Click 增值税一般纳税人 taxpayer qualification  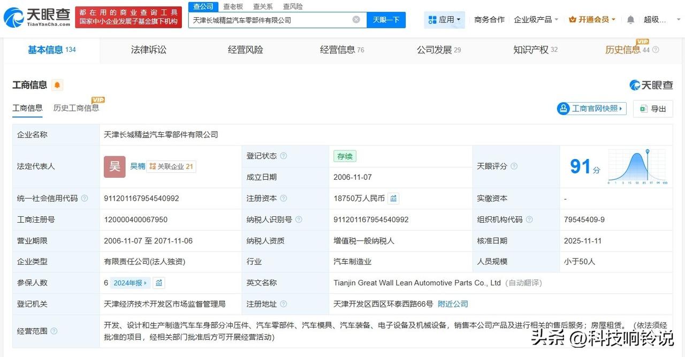[364, 241]
